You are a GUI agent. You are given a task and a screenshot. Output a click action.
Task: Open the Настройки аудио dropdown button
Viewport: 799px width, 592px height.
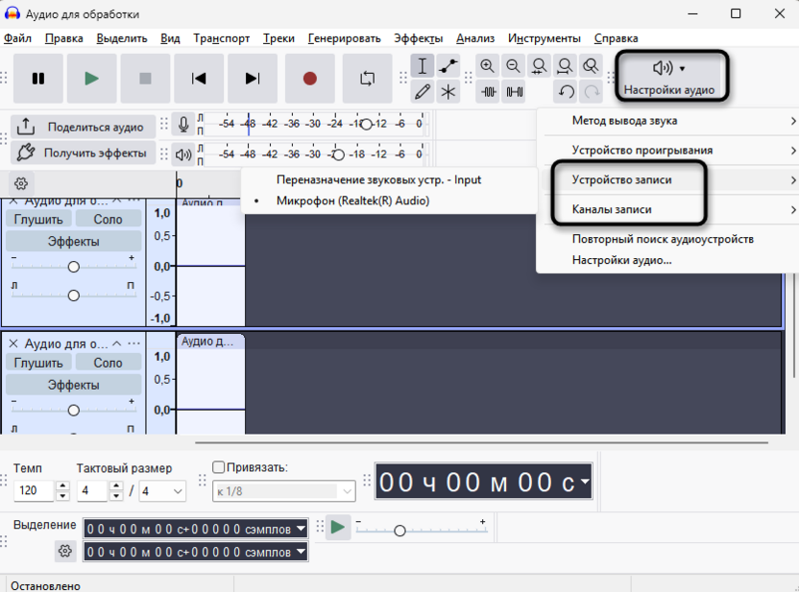point(669,77)
